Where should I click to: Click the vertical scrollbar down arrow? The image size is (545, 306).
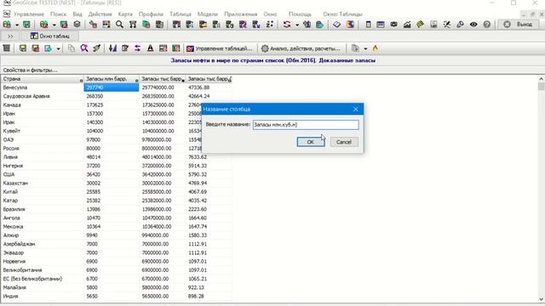[x=542, y=299]
